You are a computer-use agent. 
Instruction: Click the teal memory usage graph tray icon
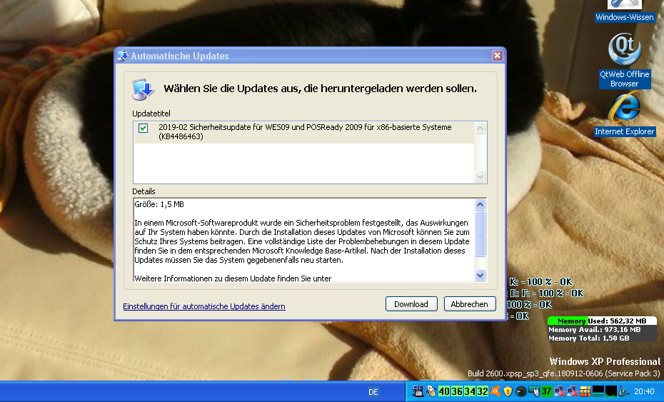coord(598,391)
